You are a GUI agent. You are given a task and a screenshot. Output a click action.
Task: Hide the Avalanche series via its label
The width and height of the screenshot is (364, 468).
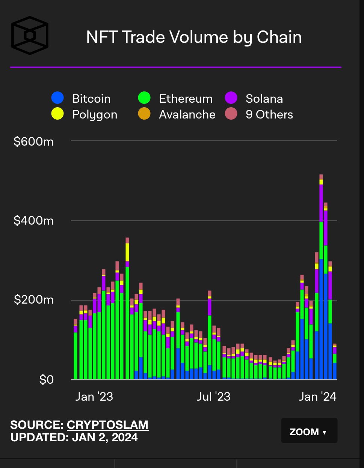click(x=187, y=114)
